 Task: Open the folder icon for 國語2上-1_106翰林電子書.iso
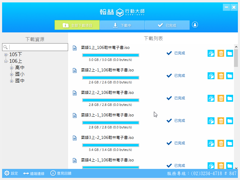click(229, 76)
